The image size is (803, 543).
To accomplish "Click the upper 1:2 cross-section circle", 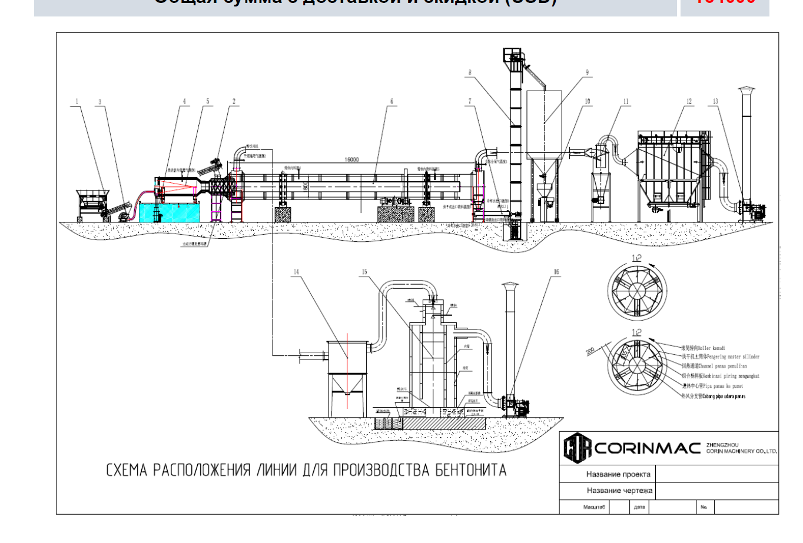I will [637, 291].
